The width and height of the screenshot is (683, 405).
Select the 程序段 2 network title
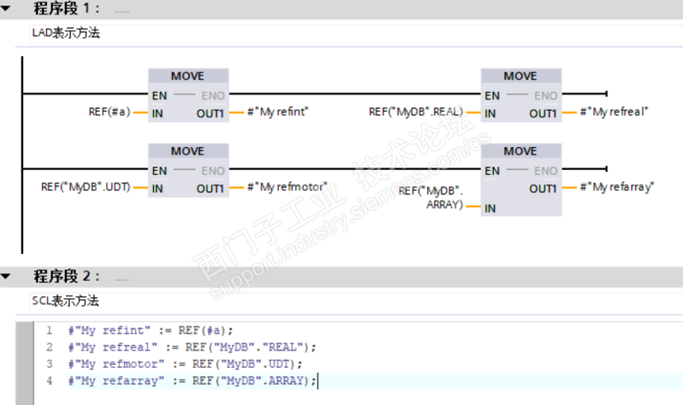(67, 276)
